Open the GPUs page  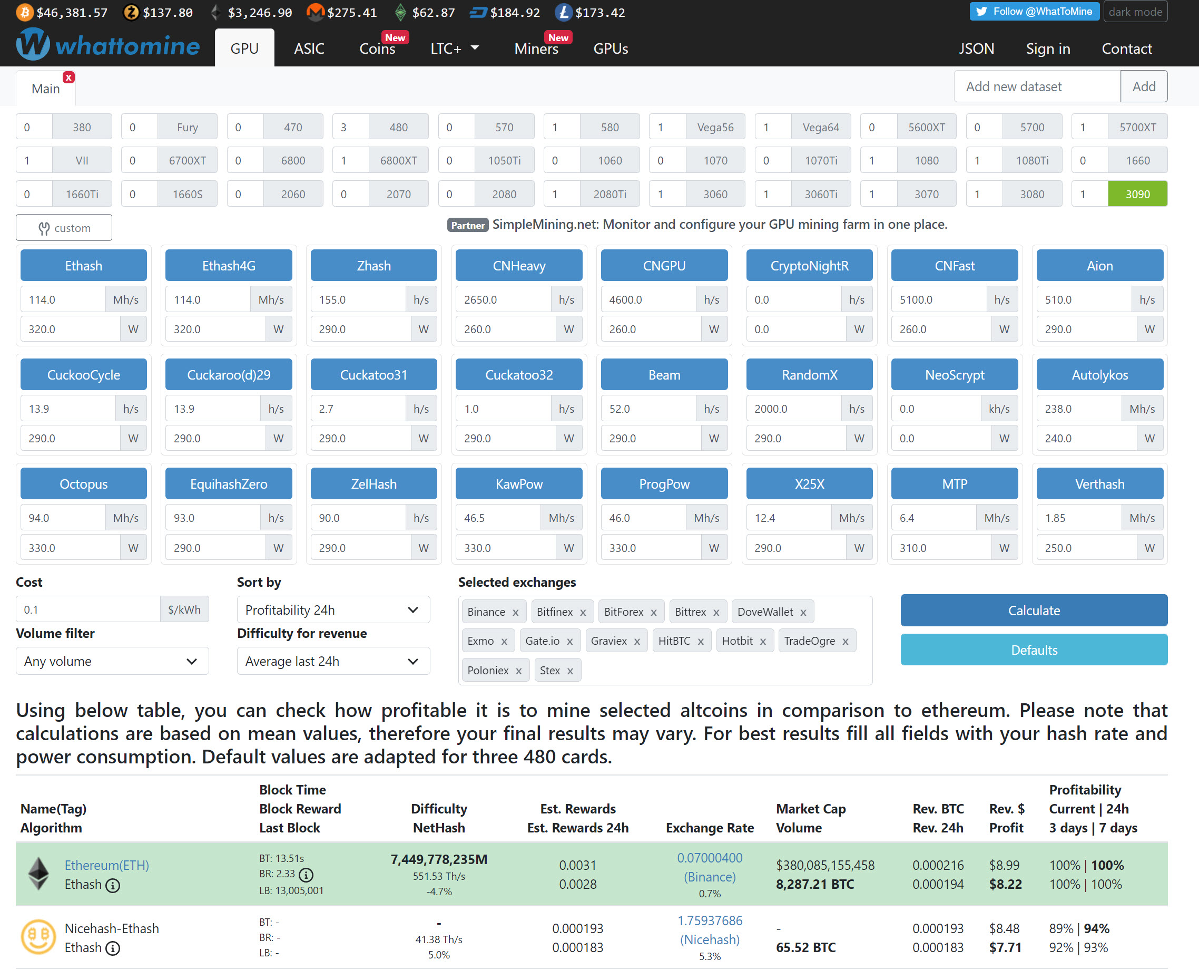611,49
